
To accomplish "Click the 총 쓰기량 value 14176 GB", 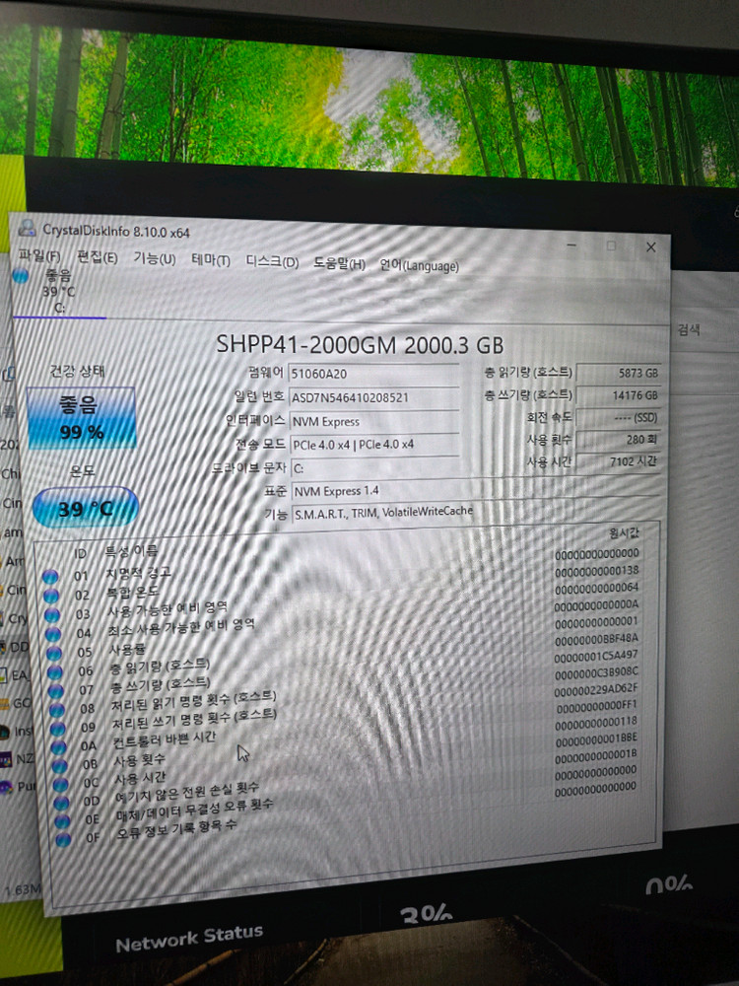I will coord(619,396).
